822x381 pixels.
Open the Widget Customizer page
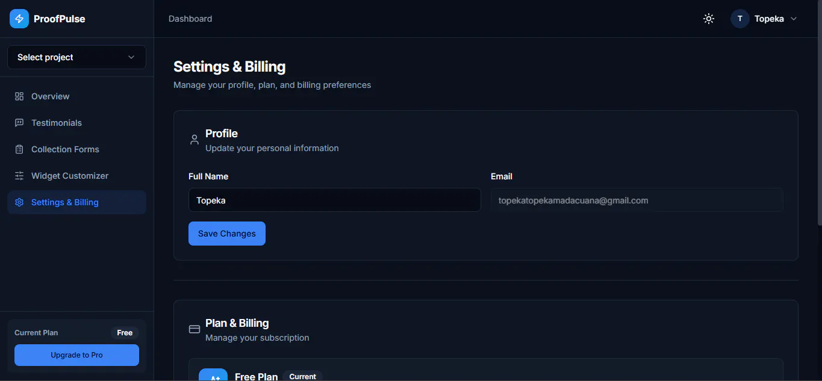[76, 176]
